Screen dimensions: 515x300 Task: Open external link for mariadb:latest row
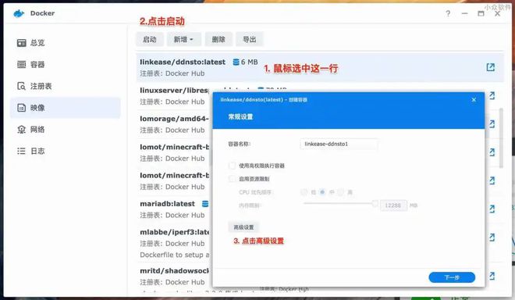point(492,209)
